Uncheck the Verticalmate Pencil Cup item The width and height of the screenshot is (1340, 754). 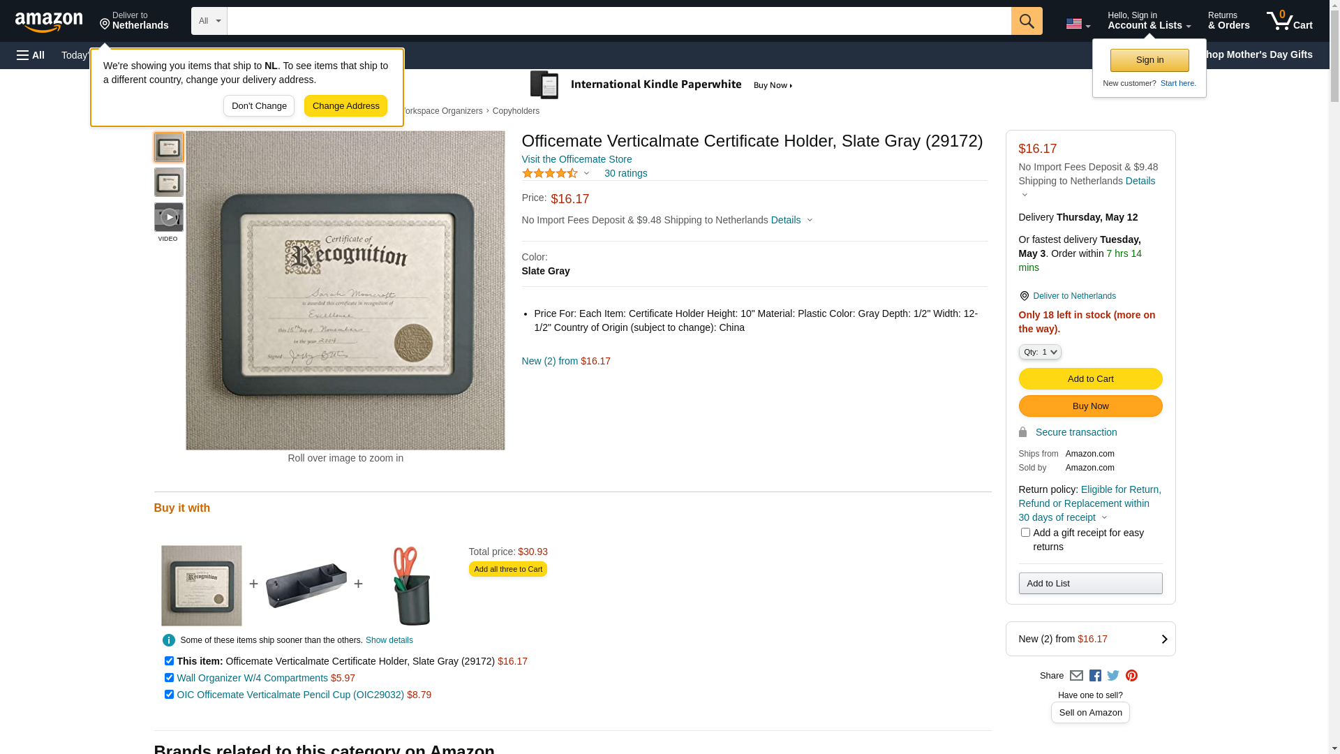(169, 695)
